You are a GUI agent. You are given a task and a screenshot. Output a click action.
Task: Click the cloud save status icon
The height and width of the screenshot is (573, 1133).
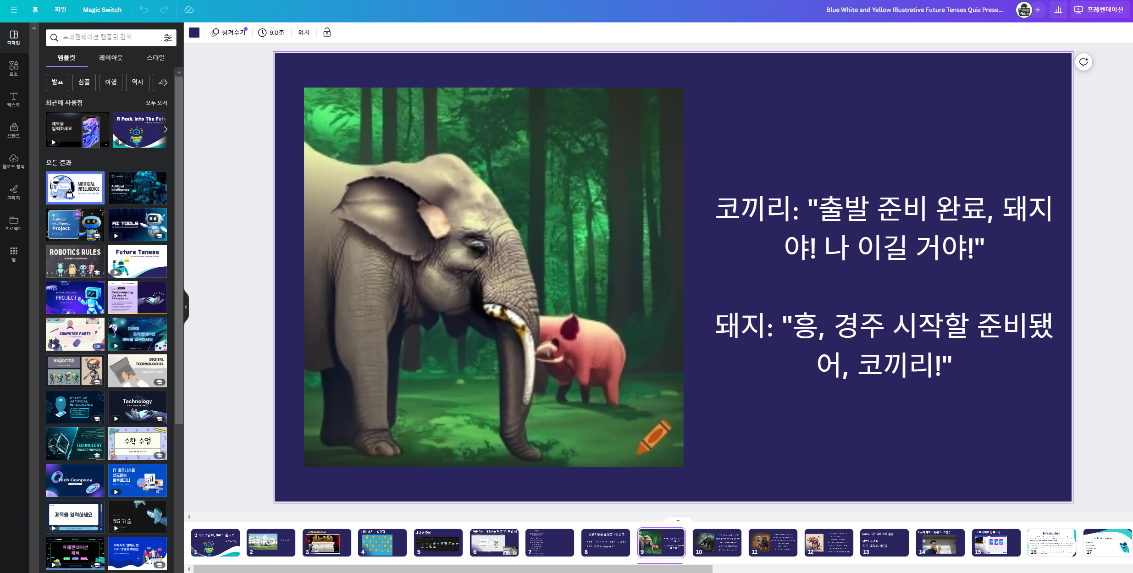tap(189, 10)
